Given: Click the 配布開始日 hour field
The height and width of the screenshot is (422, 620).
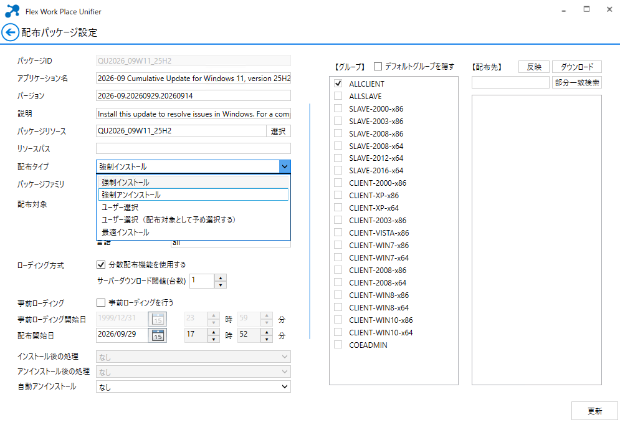Looking at the screenshot, I should coord(196,335).
